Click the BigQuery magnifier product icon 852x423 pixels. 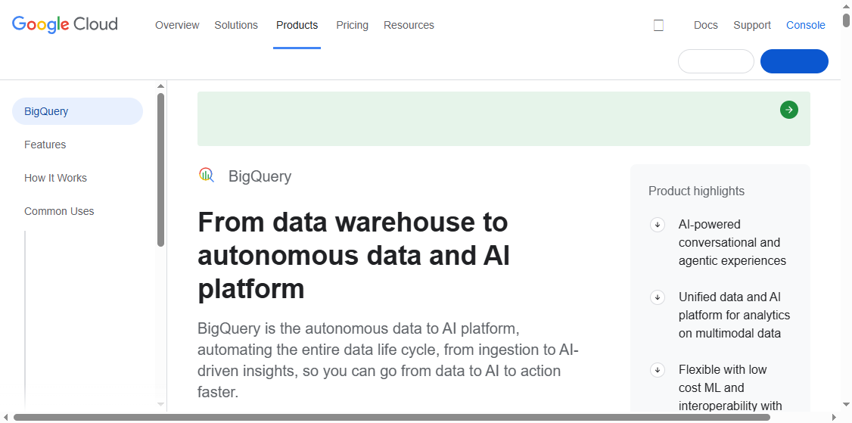point(207,175)
